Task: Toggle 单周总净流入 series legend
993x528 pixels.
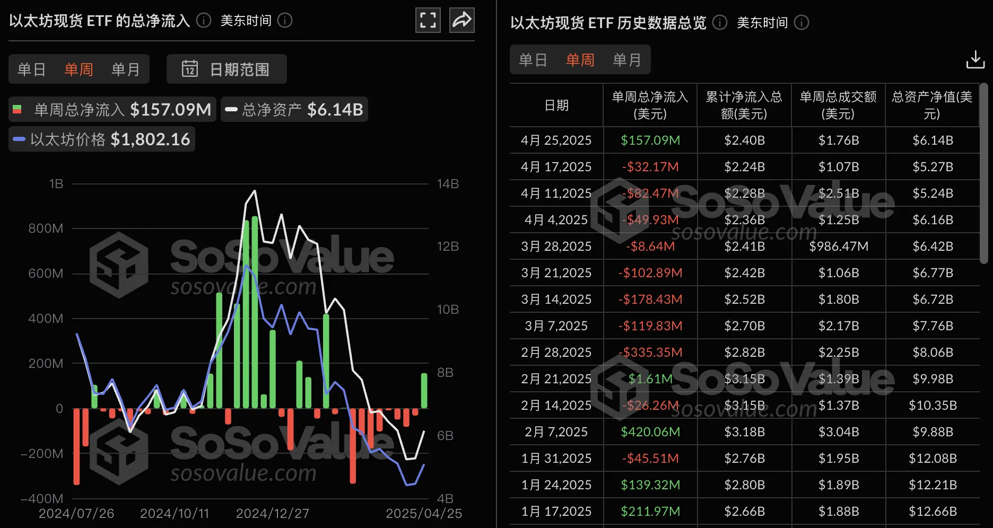Action: (x=112, y=110)
